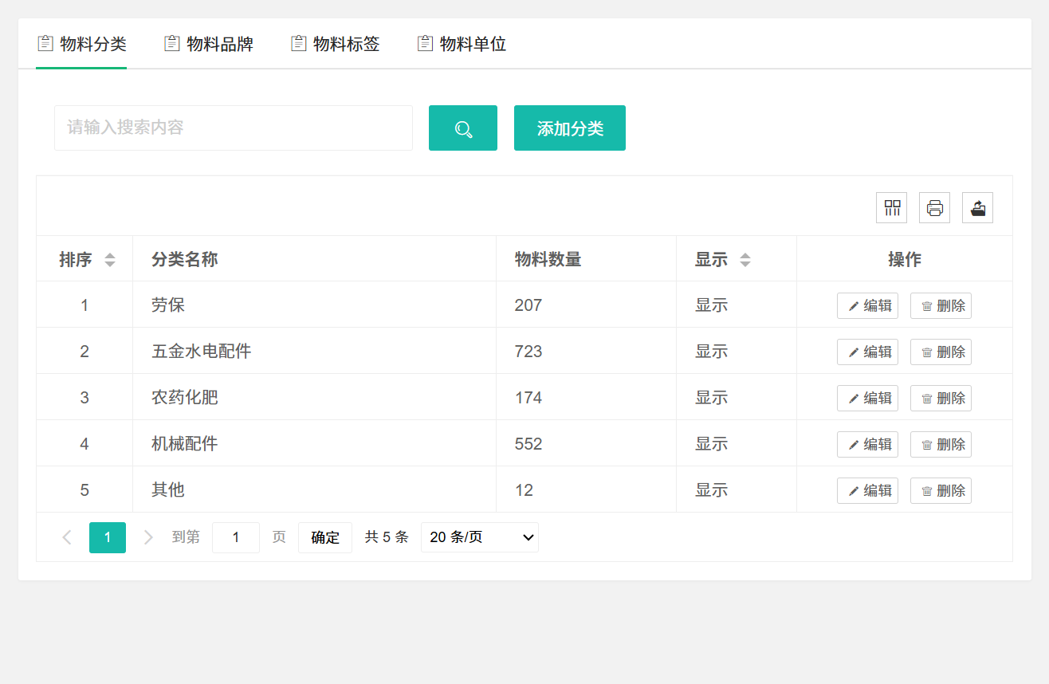Click the printer icon in table toolbar
The height and width of the screenshot is (684, 1049).
pyautogui.click(x=935, y=208)
